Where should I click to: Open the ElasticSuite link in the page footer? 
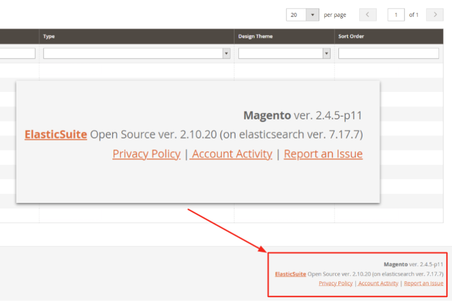[290, 274]
